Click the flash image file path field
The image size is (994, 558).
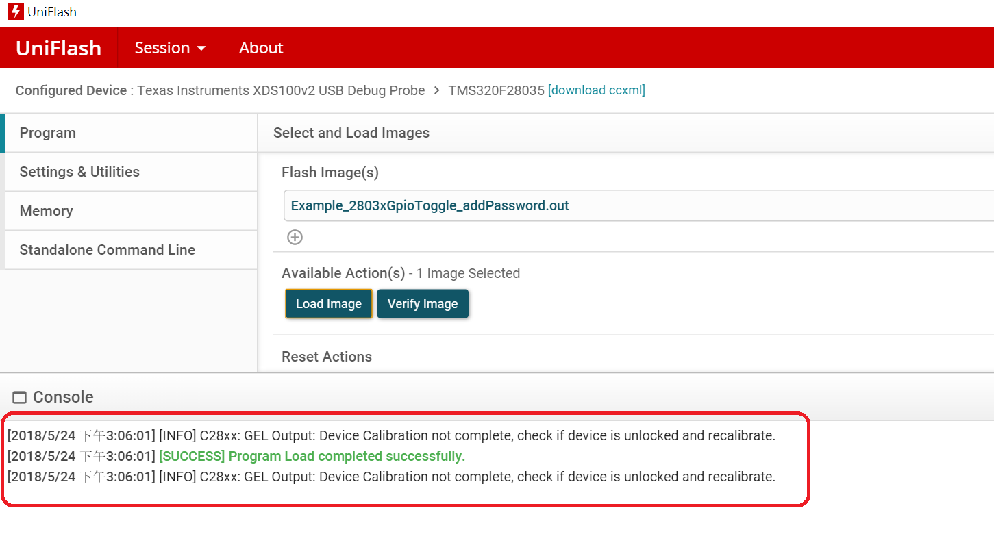point(638,205)
